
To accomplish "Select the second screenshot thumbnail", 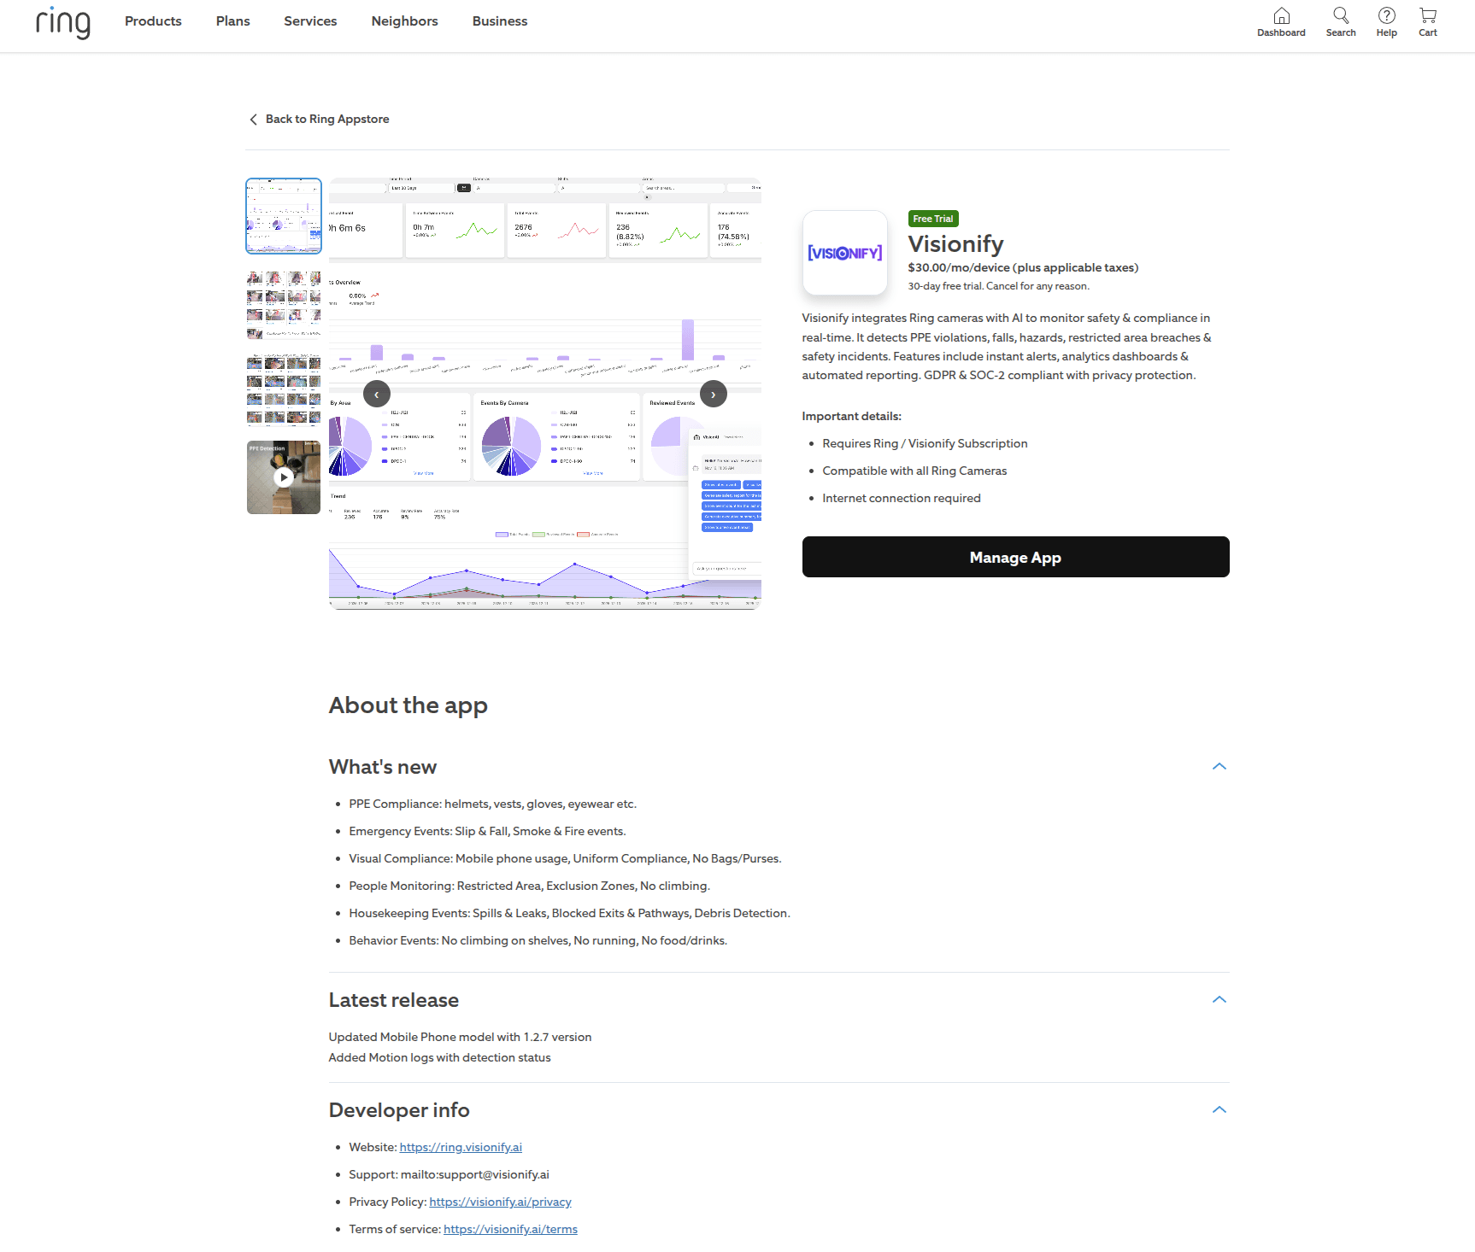I will tap(283, 303).
